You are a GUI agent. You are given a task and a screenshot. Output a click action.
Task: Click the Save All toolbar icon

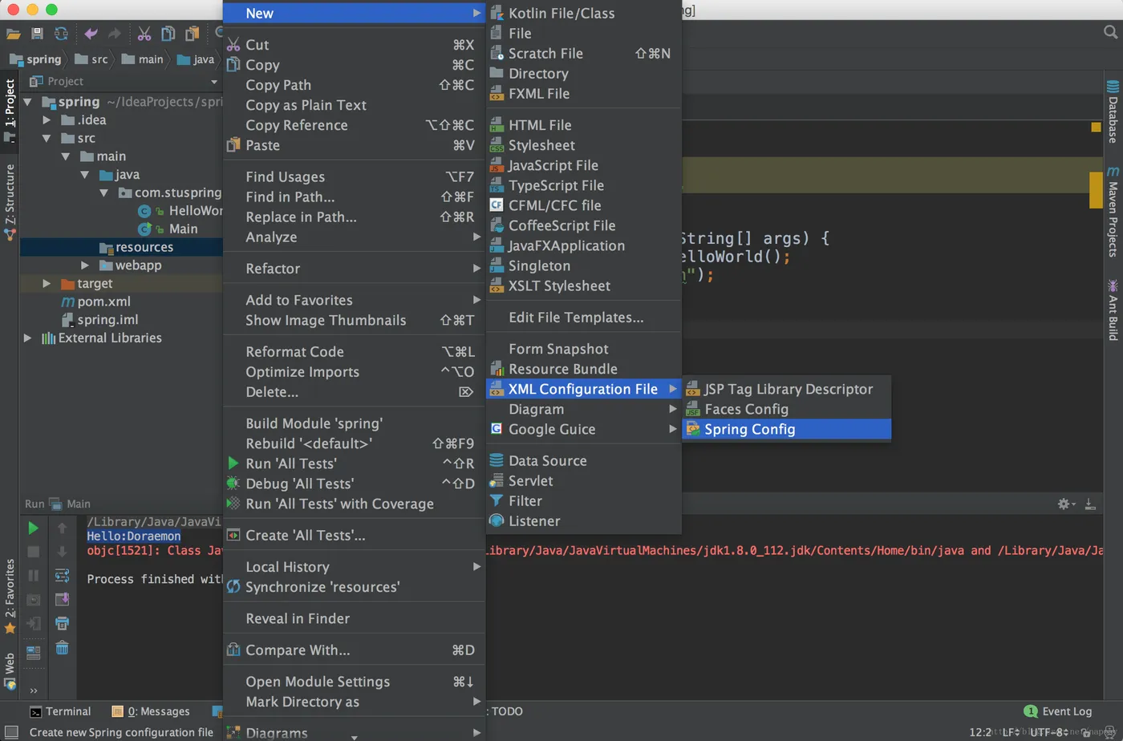(37, 34)
